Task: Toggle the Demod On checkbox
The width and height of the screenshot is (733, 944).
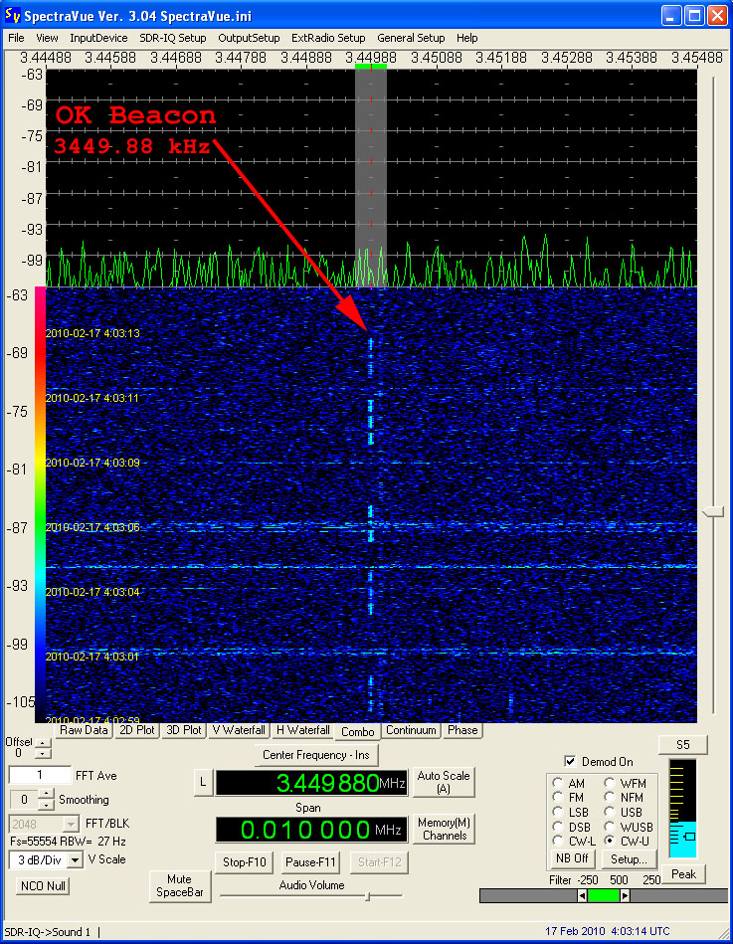Action: 570,762
